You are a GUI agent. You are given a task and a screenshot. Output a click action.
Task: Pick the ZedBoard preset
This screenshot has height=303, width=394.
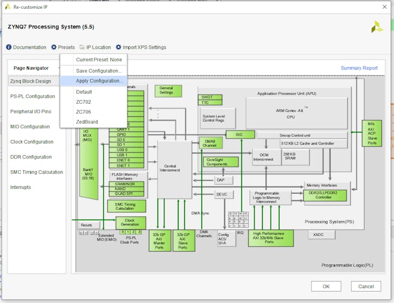click(87, 121)
